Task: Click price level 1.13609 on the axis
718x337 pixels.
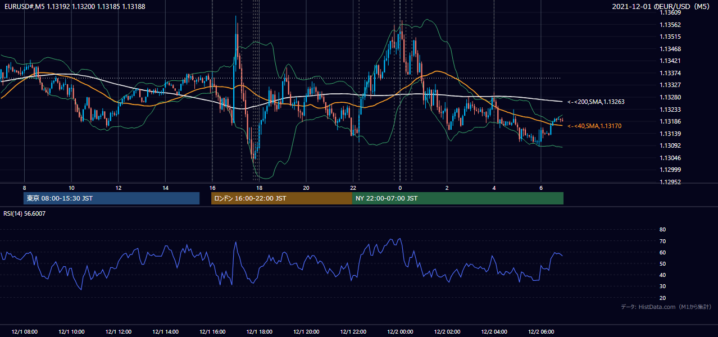Action: 670,13
